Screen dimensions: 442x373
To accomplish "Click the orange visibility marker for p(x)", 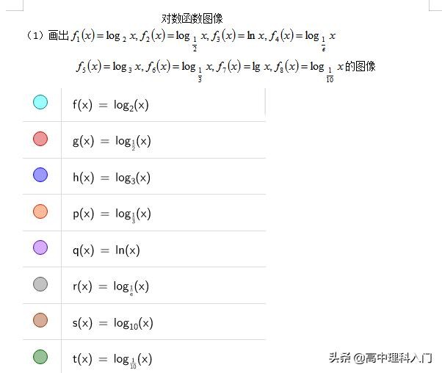I will pos(40,211).
